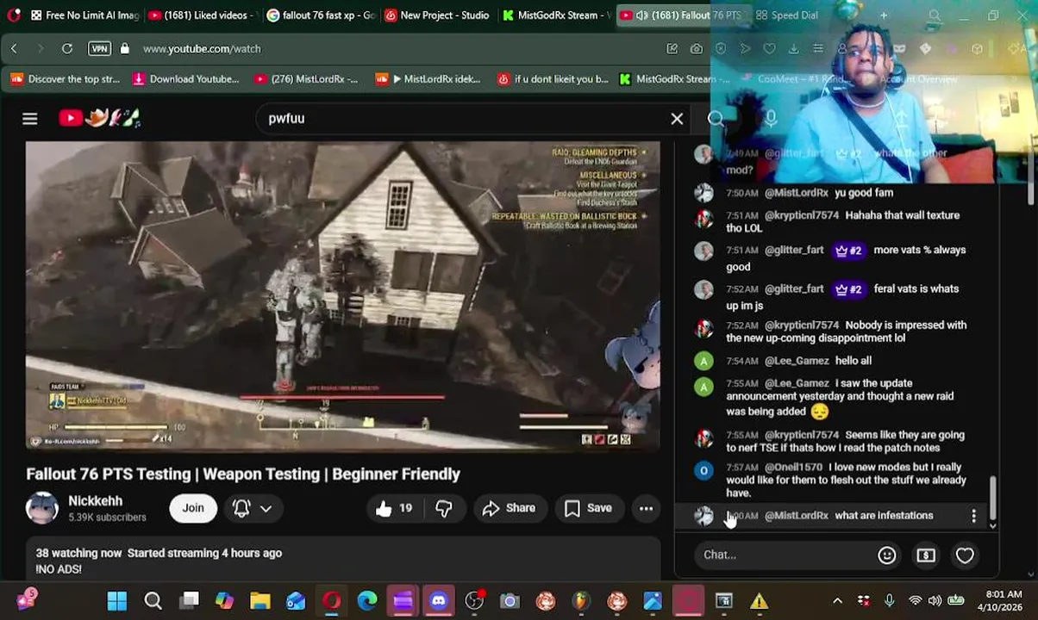Switch to Free No Limit AI Image tab
This screenshot has width=1038, height=620.
point(83,15)
